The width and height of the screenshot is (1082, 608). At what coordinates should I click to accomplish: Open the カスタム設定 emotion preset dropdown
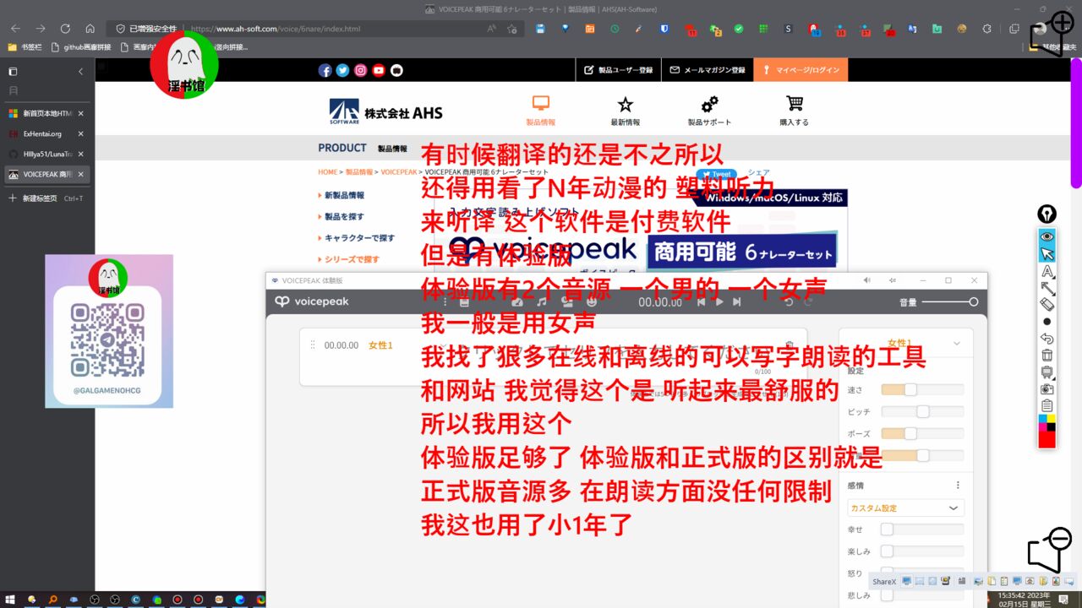pos(905,508)
